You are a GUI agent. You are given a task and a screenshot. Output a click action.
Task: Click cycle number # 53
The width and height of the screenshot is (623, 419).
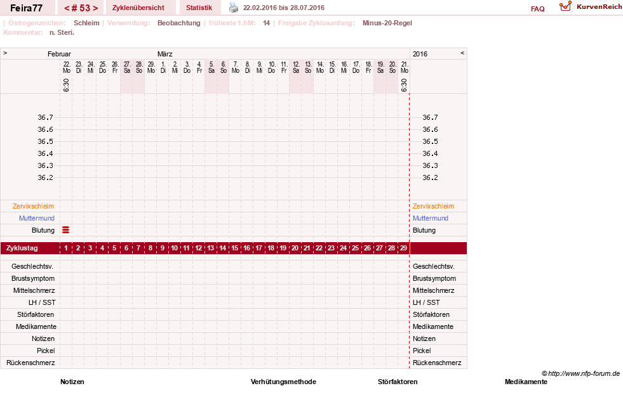pos(81,8)
